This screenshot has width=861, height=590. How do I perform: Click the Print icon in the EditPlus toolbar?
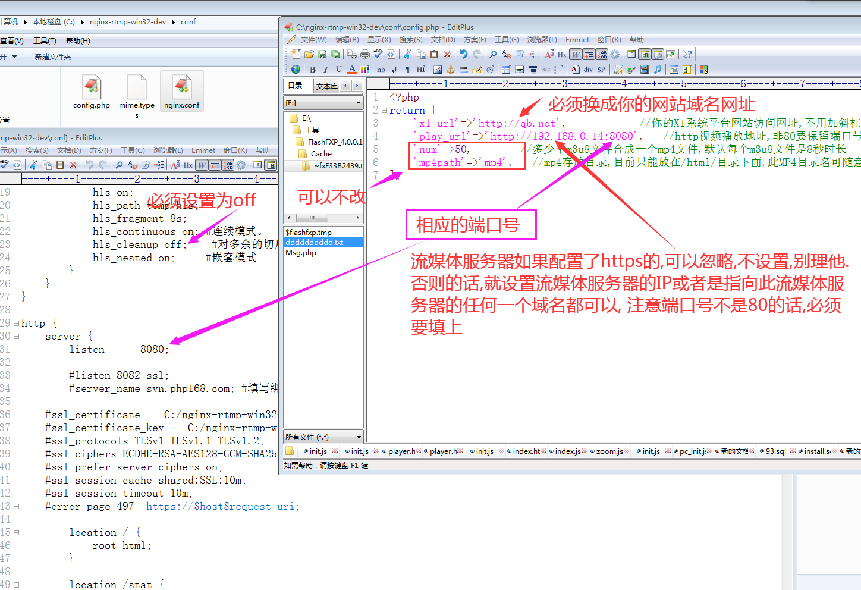[x=365, y=54]
